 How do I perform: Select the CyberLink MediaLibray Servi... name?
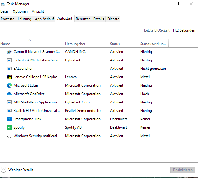click(37, 60)
